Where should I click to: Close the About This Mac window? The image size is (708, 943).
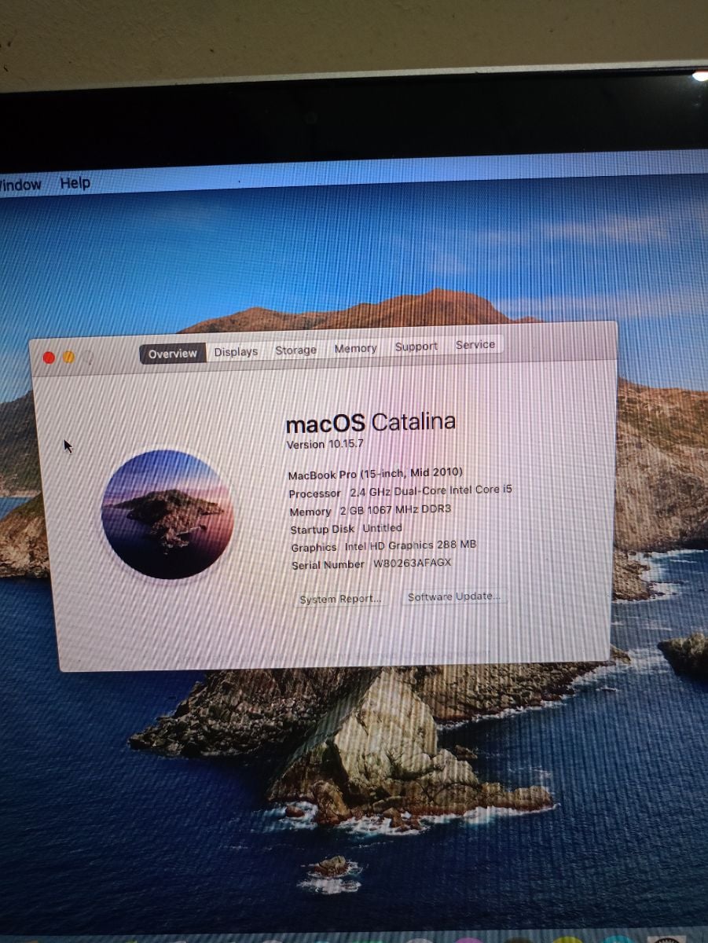(49, 358)
